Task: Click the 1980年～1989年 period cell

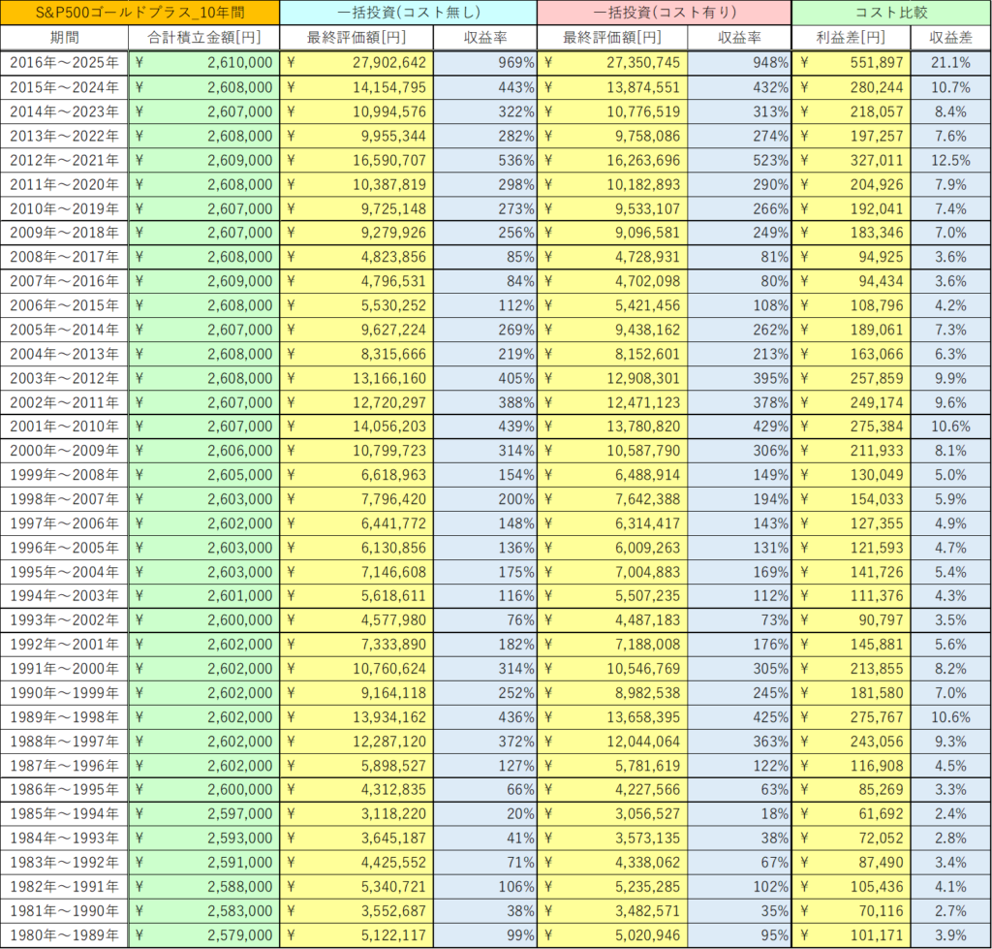Action: pyautogui.click(x=65, y=936)
